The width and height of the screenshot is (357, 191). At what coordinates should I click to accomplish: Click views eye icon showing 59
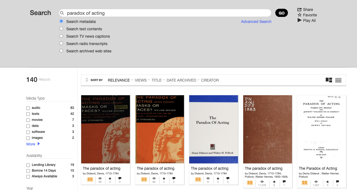[100, 178]
